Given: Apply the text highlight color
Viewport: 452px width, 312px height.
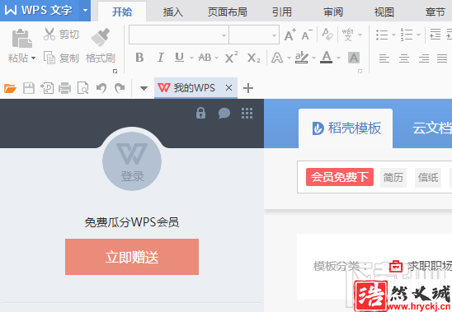Looking at the screenshot, I should [x=302, y=58].
